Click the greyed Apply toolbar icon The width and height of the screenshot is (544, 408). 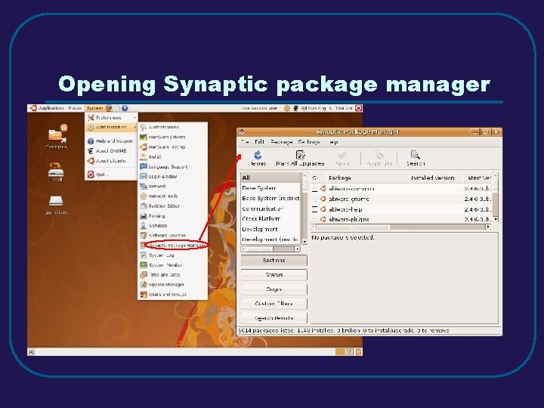coord(342,155)
